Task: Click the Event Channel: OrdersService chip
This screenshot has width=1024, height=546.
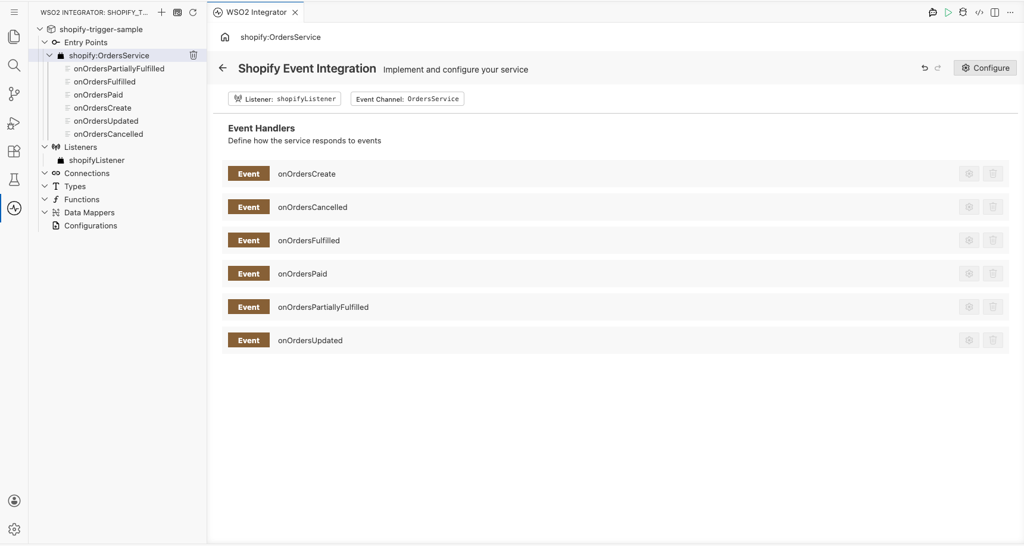Action: point(407,99)
